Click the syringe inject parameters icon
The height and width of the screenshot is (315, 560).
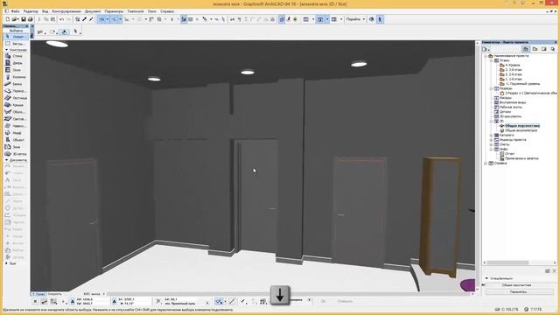[91, 19]
